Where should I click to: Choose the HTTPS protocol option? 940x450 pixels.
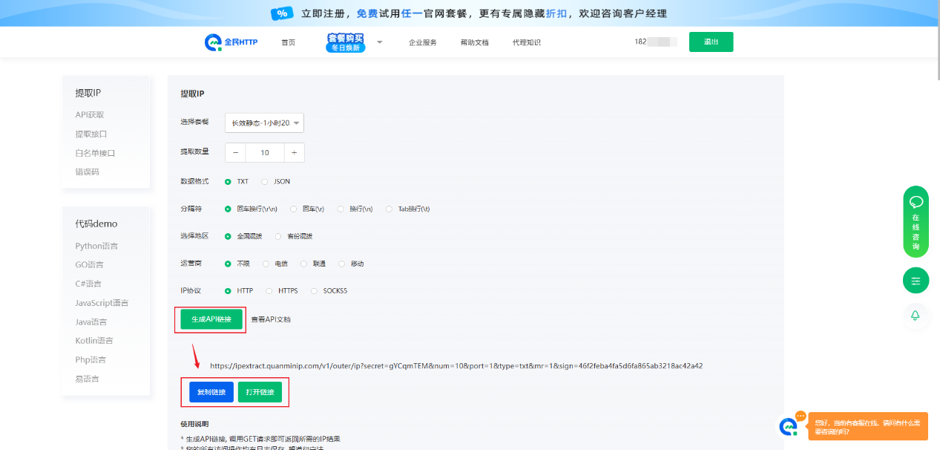(x=271, y=291)
